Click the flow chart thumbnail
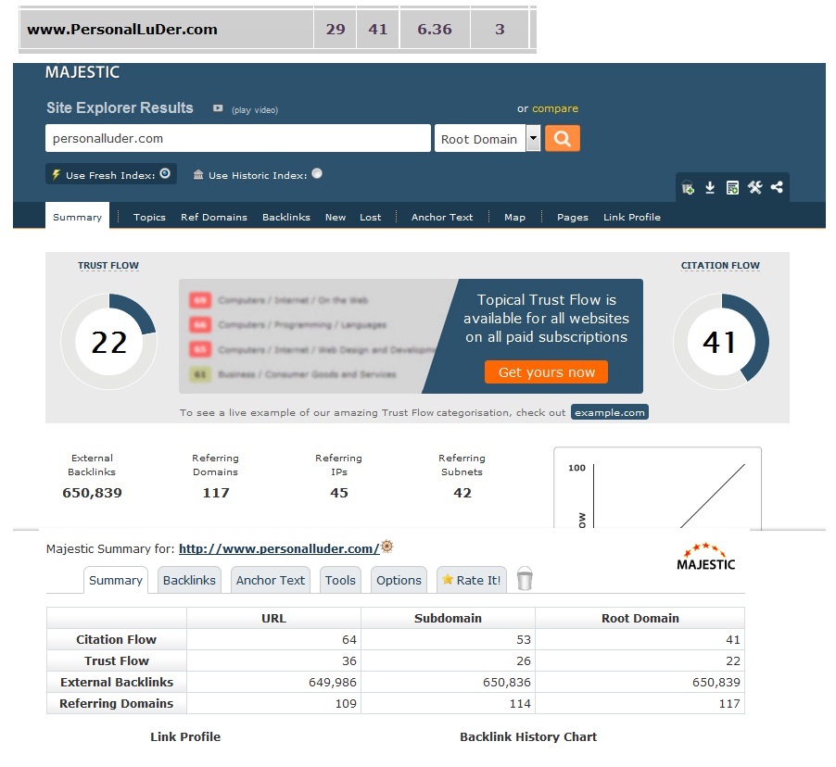Screen dimensions: 836x767 coord(657,487)
